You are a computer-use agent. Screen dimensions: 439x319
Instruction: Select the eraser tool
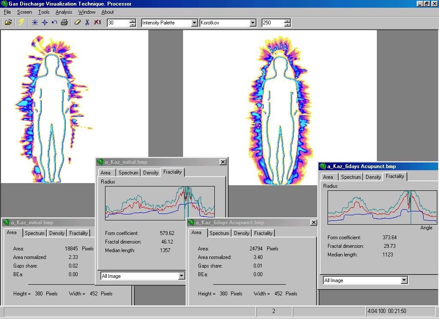click(78, 22)
